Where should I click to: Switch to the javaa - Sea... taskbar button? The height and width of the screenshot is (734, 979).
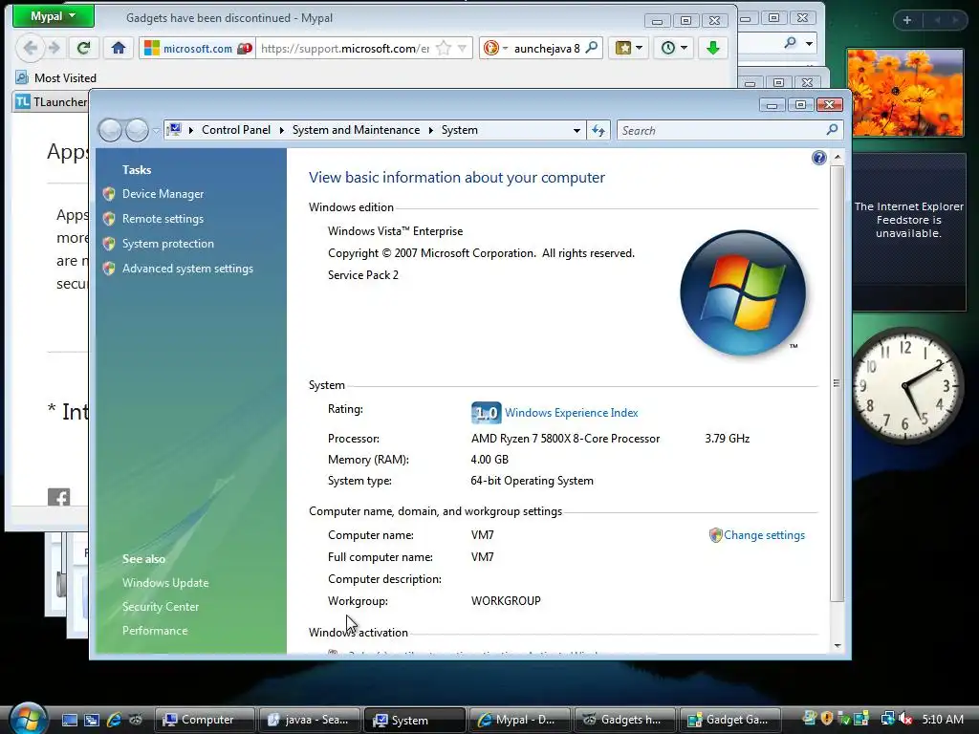click(x=310, y=720)
